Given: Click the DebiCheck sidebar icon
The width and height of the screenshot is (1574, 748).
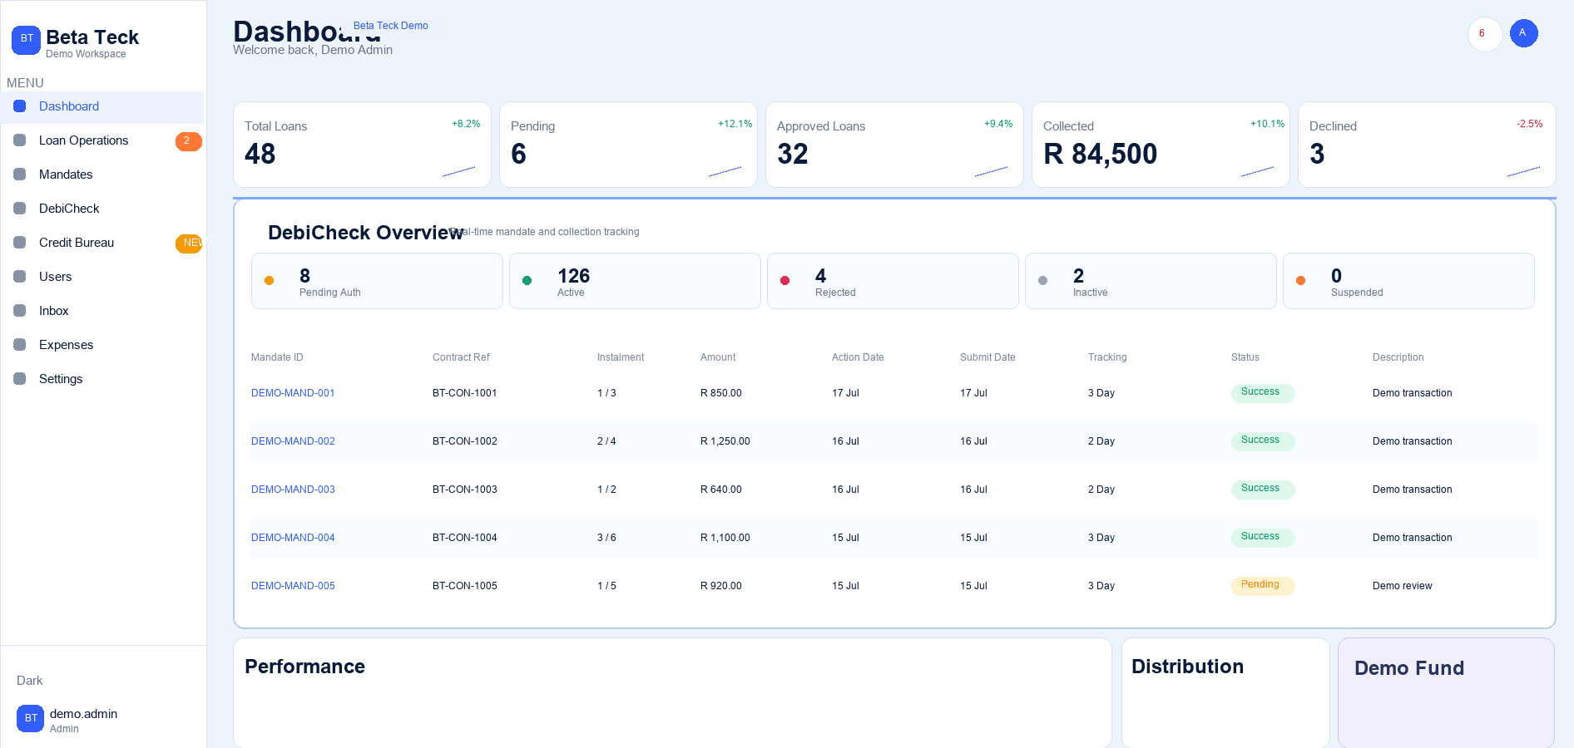Looking at the screenshot, I should coord(20,209).
